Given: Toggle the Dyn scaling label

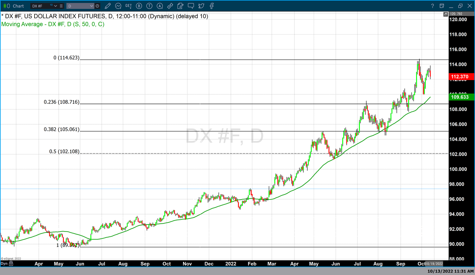Looking at the screenshot, I should pyautogui.click(x=4, y=263).
